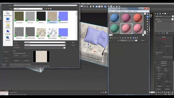The image size is (174, 98).
Task: Click the Material ID Channel icon
Action: 128,38
